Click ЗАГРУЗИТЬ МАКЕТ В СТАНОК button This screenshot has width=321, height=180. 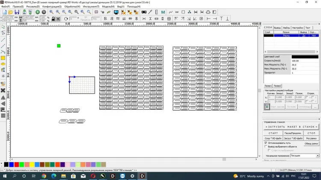[291, 127]
